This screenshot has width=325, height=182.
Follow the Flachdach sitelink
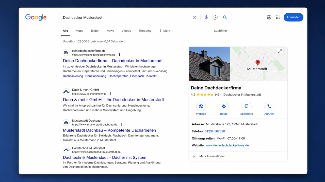point(137,76)
